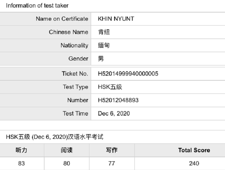Click the test time Dec 6, 2020
225x170 pixels.
(114, 114)
